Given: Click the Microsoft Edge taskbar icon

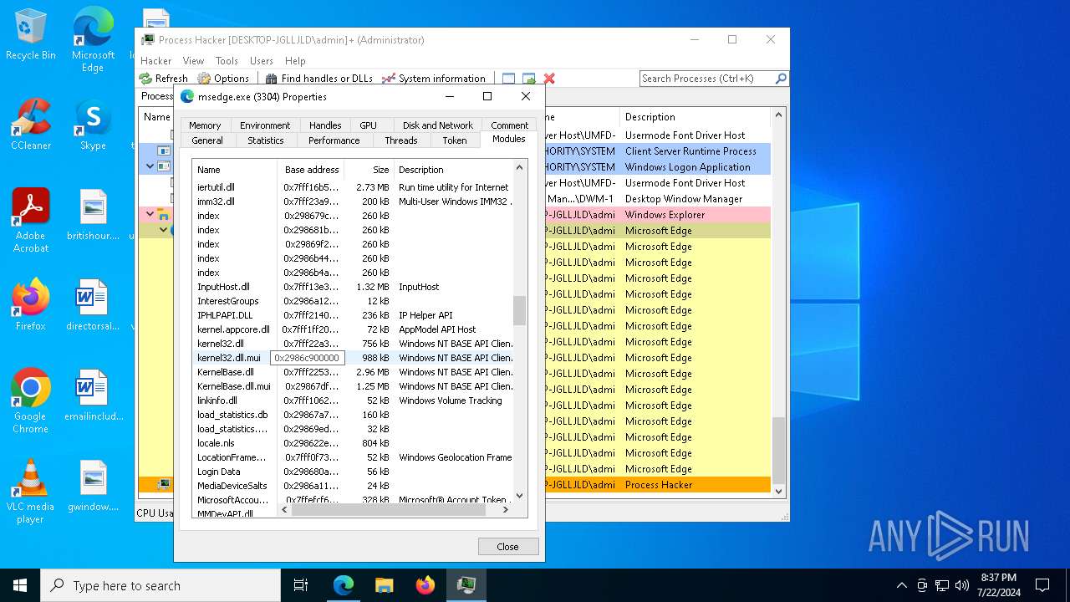Looking at the screenshot, I should pyautogui.click(x=344, y=585).
